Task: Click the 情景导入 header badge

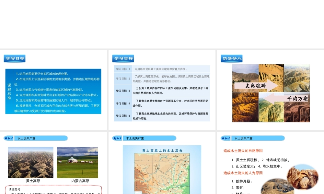Action: coord(231,59)
